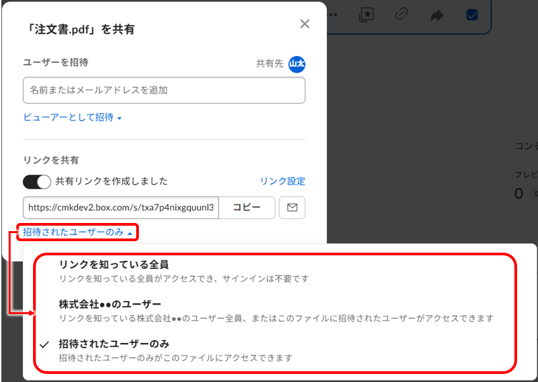Click the email envelope icon beside コピー
This screenshot has height=382, width=538.
point(292,208)
